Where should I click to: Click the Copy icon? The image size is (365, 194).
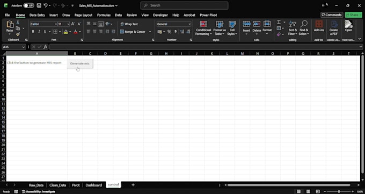(x=18, y=28)
